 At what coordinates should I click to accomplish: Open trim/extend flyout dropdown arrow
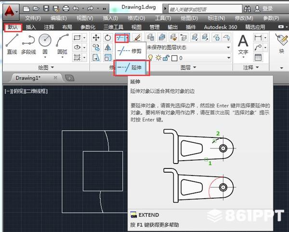click(127, 38)
